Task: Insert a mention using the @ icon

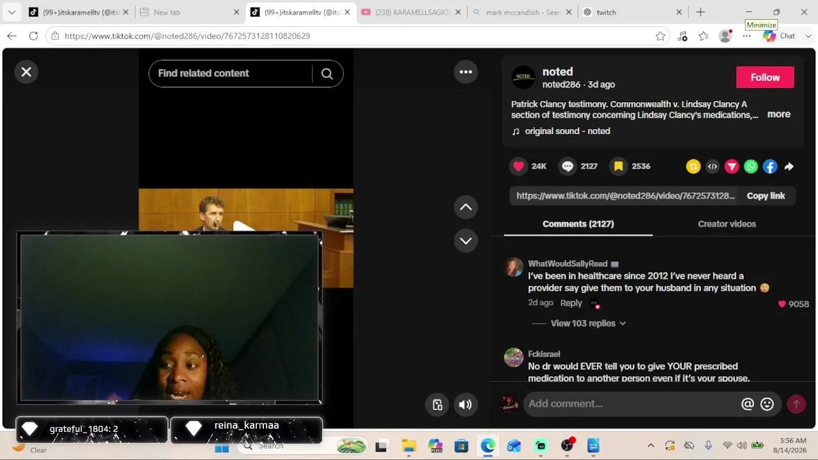Action: point(747,404)
